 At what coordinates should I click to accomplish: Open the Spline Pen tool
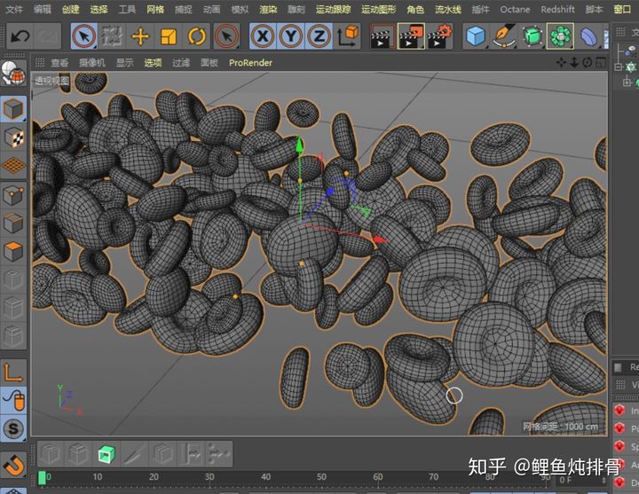[504, 36]
